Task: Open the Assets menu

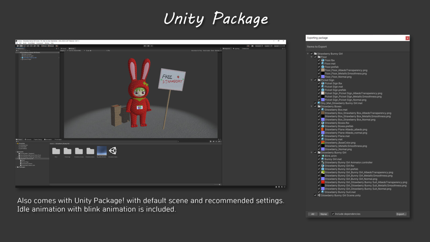Action: [25, 43]
